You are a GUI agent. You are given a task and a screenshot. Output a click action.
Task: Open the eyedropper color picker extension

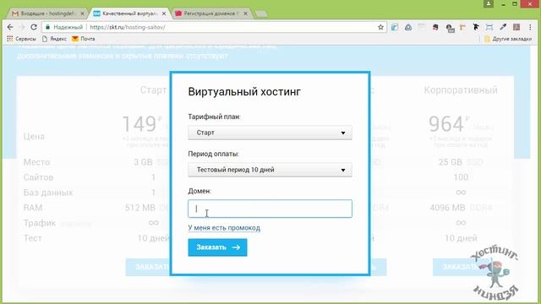(x=503, y=27)
